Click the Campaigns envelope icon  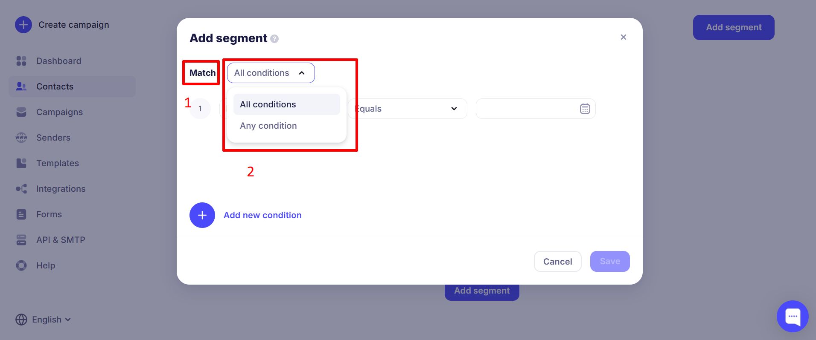coord(21,112)
